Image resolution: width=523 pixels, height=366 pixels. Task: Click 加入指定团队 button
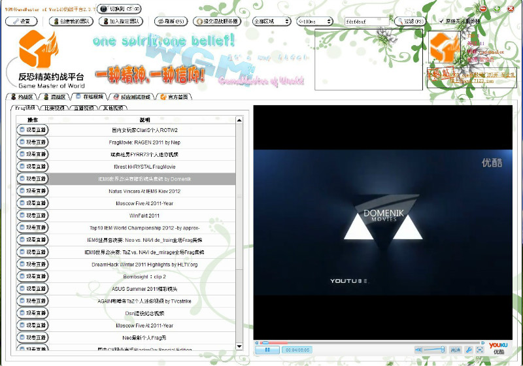pos(121,22)
